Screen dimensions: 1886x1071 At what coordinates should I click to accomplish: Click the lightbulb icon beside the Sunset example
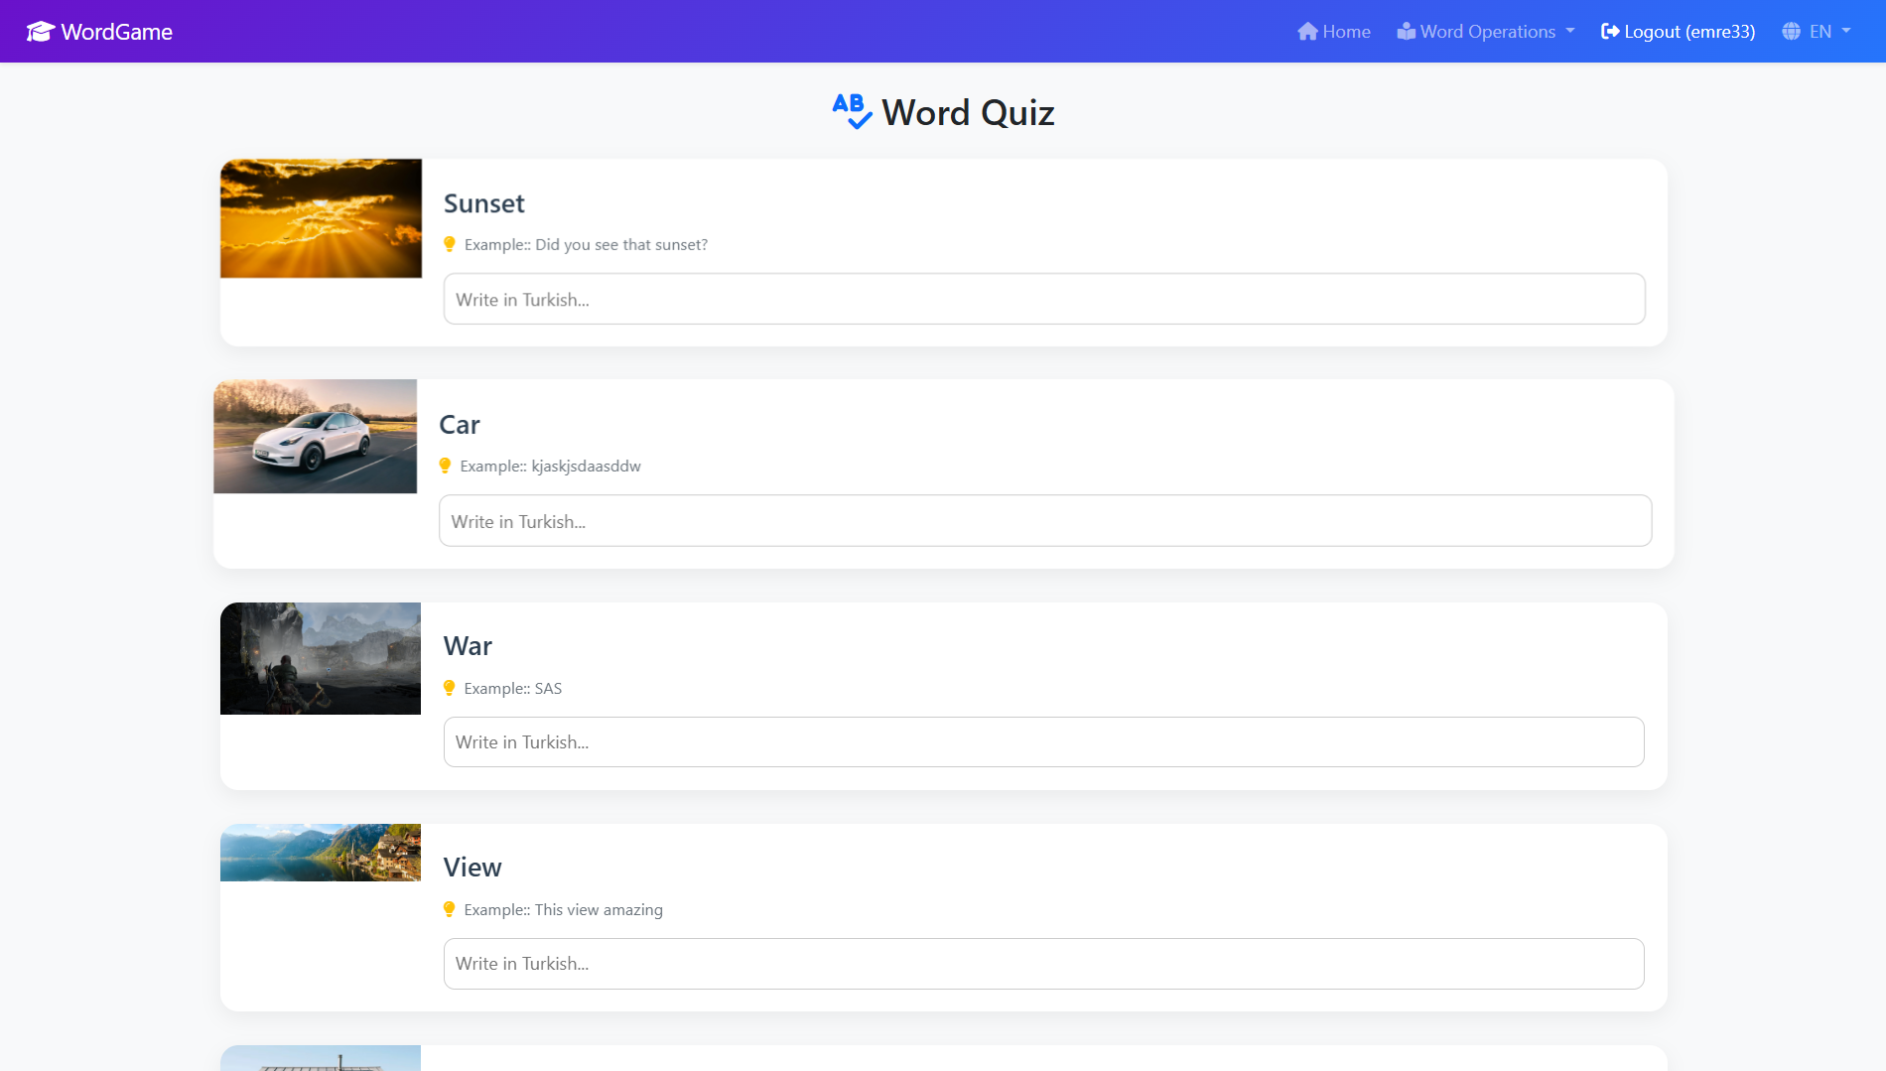(452, 243)
